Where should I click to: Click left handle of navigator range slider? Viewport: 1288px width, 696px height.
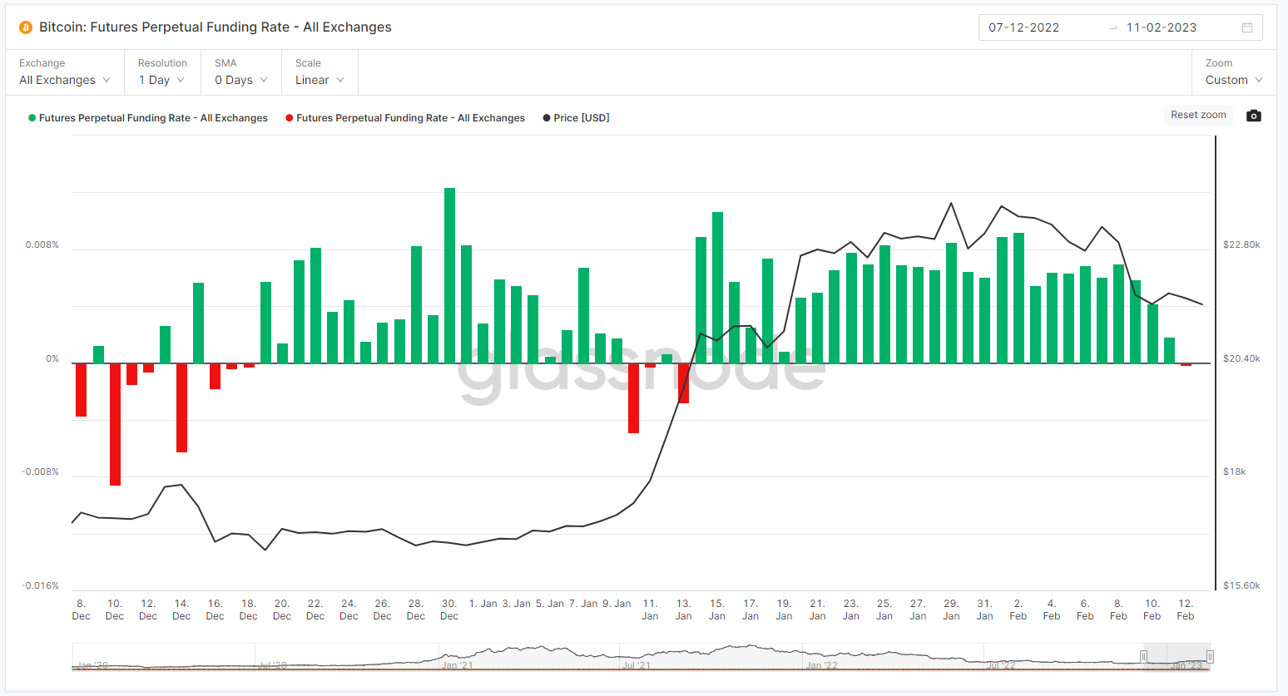1143,657
